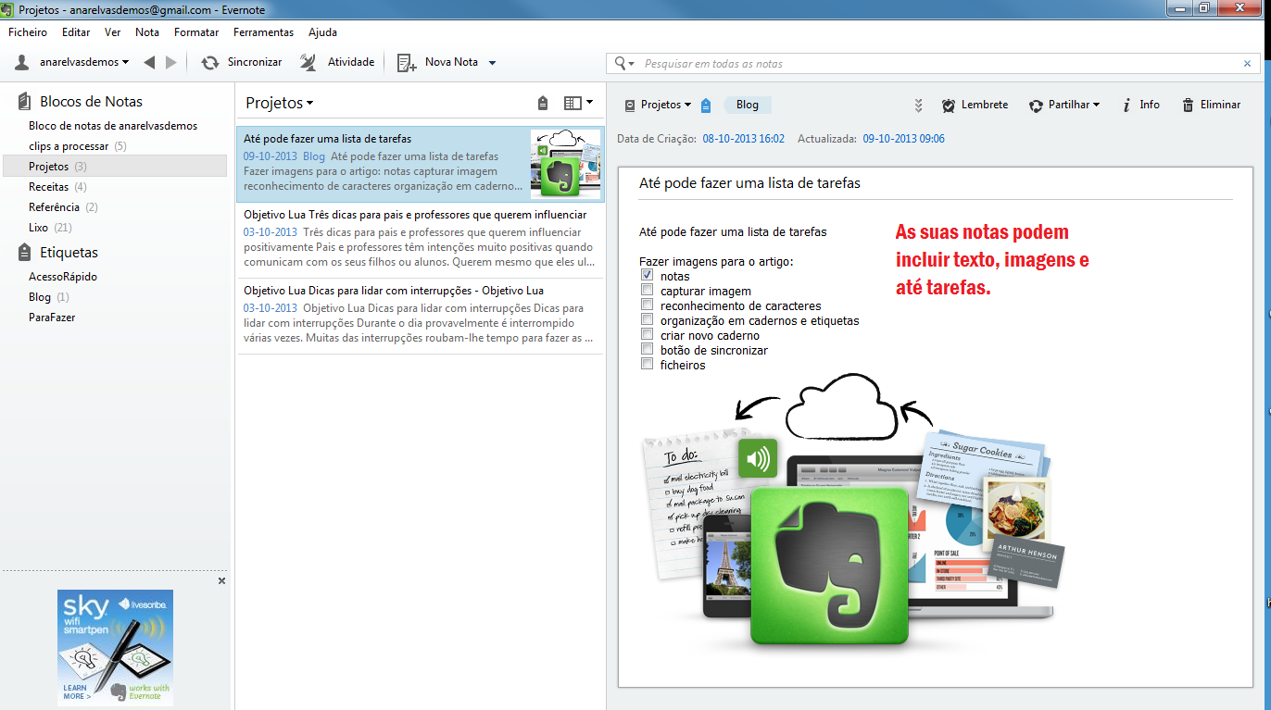The width and height of the screenshot is (1271, 710).
Task: Open the Ver menu
Action: [113, 32]
